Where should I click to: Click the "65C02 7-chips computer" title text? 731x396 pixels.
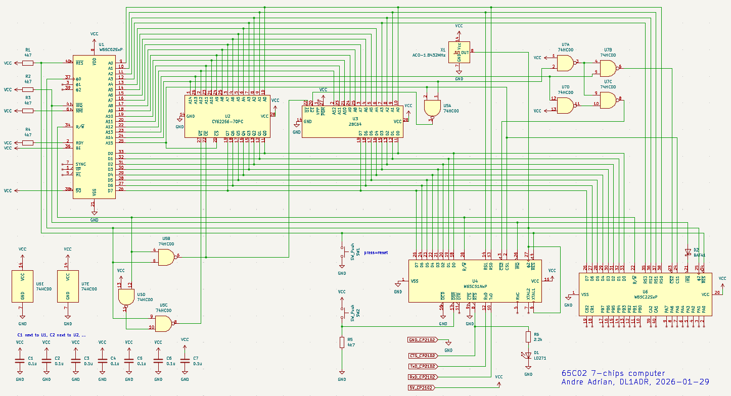612,373
